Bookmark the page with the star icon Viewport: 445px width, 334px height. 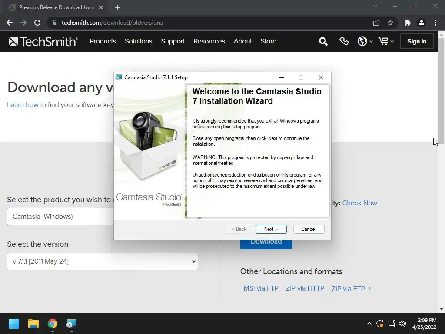[390, 23]
